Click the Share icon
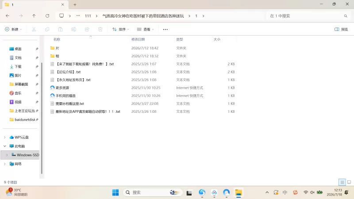This screenshot has height=199, width=354. click(x=87, y=29)
